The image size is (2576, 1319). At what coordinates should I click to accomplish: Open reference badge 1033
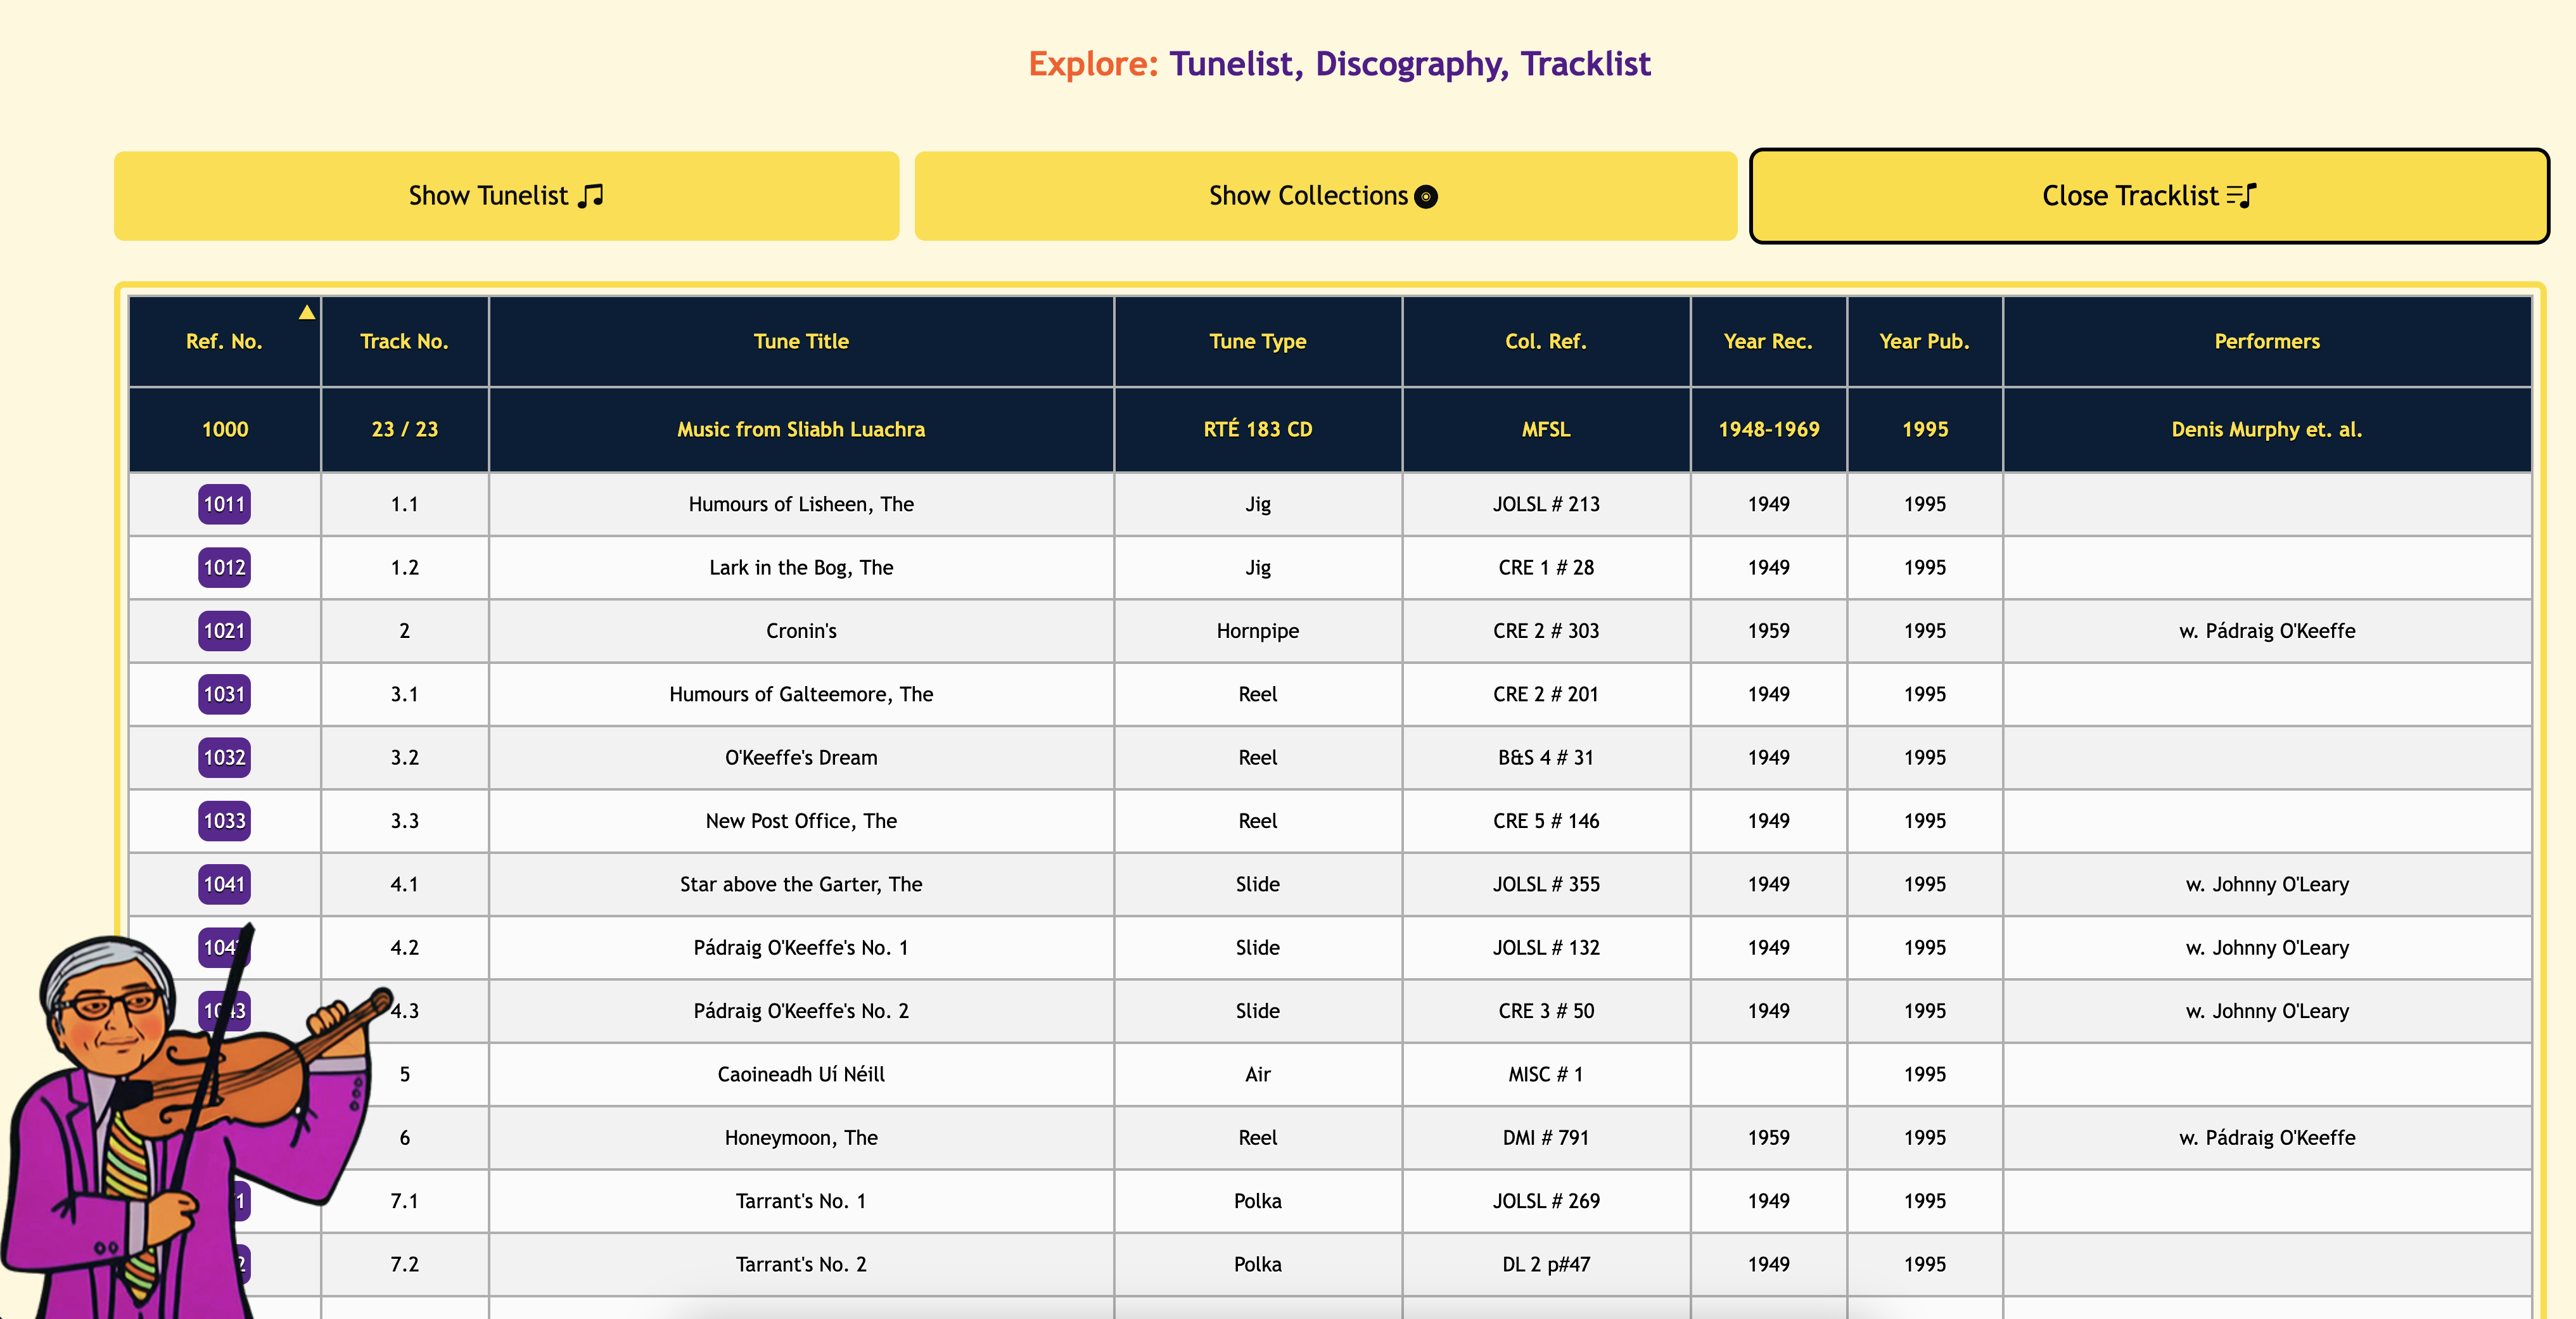coord(224,821)
